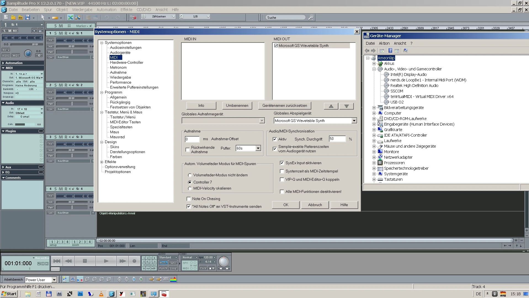Open a project with the folder icon
The image size is (529, 298).
[13, 17]
